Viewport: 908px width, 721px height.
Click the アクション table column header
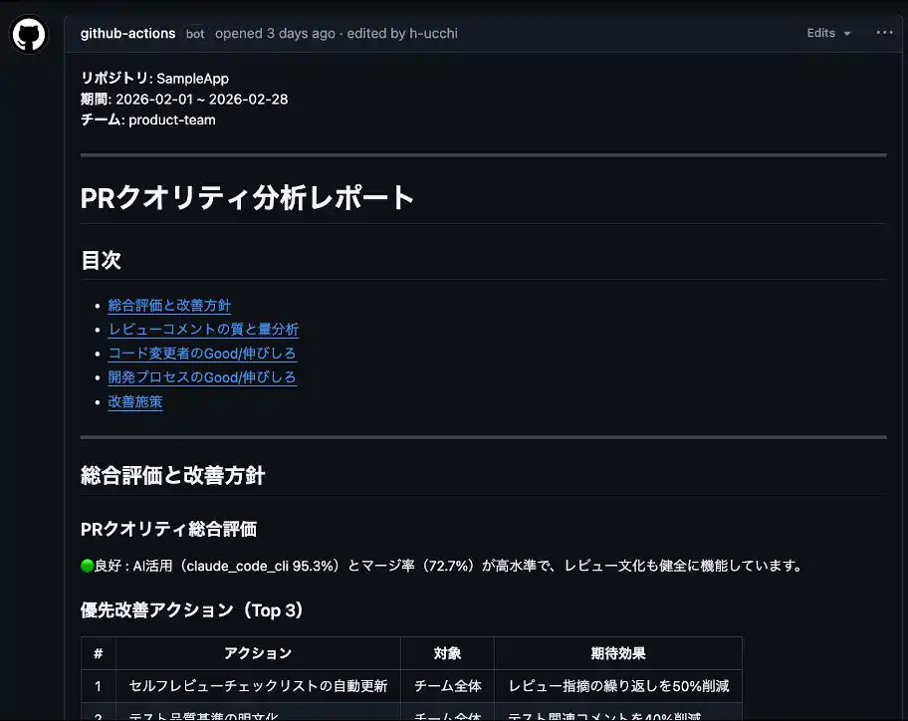click(258, 653)
